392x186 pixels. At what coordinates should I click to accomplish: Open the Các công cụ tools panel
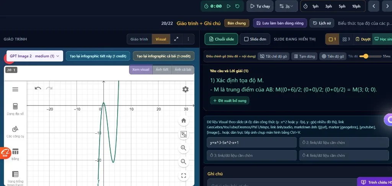pos(15,132)
